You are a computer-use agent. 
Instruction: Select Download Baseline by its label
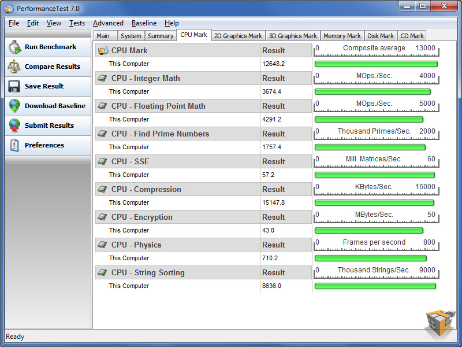click(55, 106)
